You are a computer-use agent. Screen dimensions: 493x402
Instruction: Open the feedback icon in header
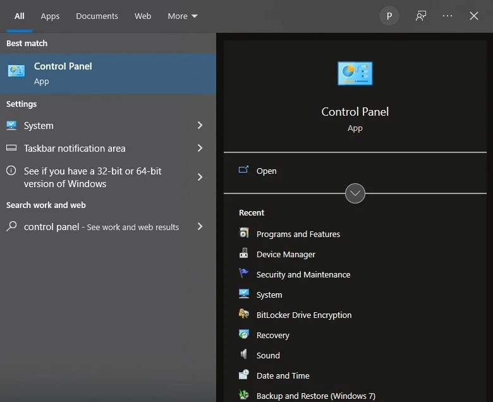pos(421,16)
